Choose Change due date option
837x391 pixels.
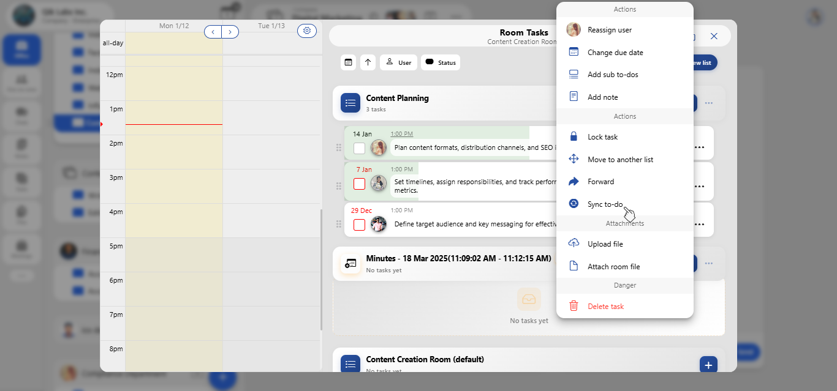(625, 52)
